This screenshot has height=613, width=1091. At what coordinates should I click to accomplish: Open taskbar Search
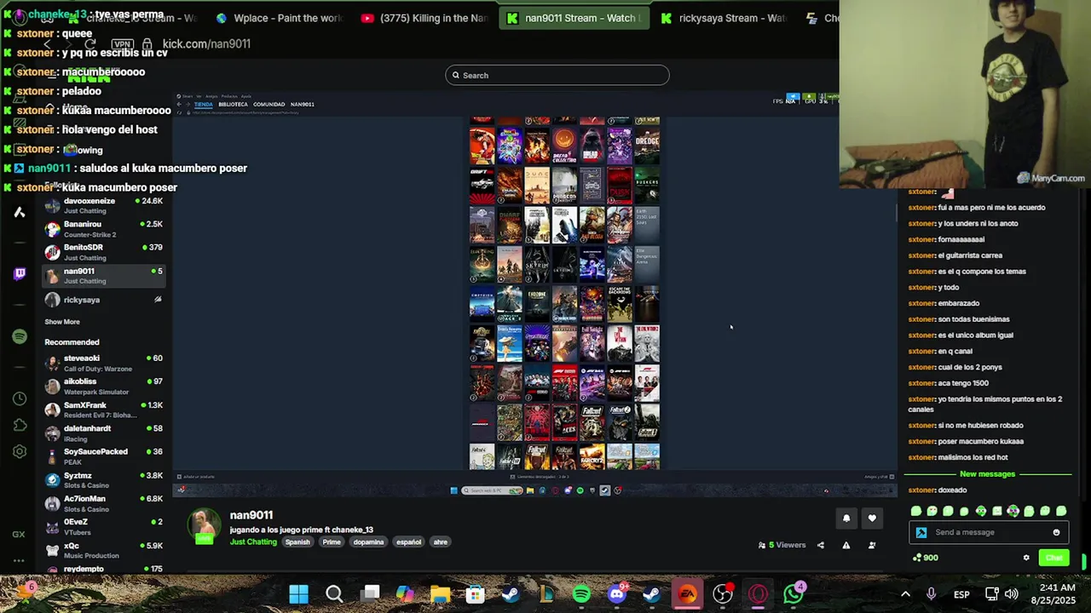coord(334,593)
